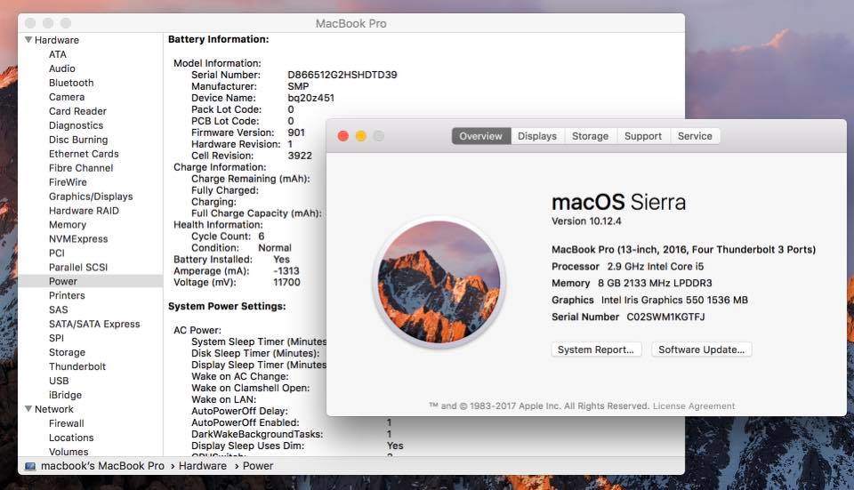Select Graphics/Displays in the sidebar
Screen dimensions: 854x490
coord(91,196)
